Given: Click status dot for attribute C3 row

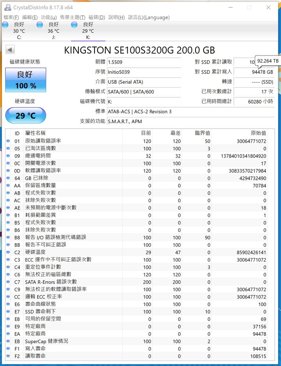Looking at the screenshot, I should click(x=8, y=260).
